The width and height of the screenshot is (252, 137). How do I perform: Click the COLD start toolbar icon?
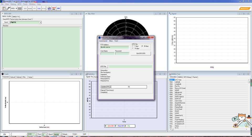pos(34,8)
